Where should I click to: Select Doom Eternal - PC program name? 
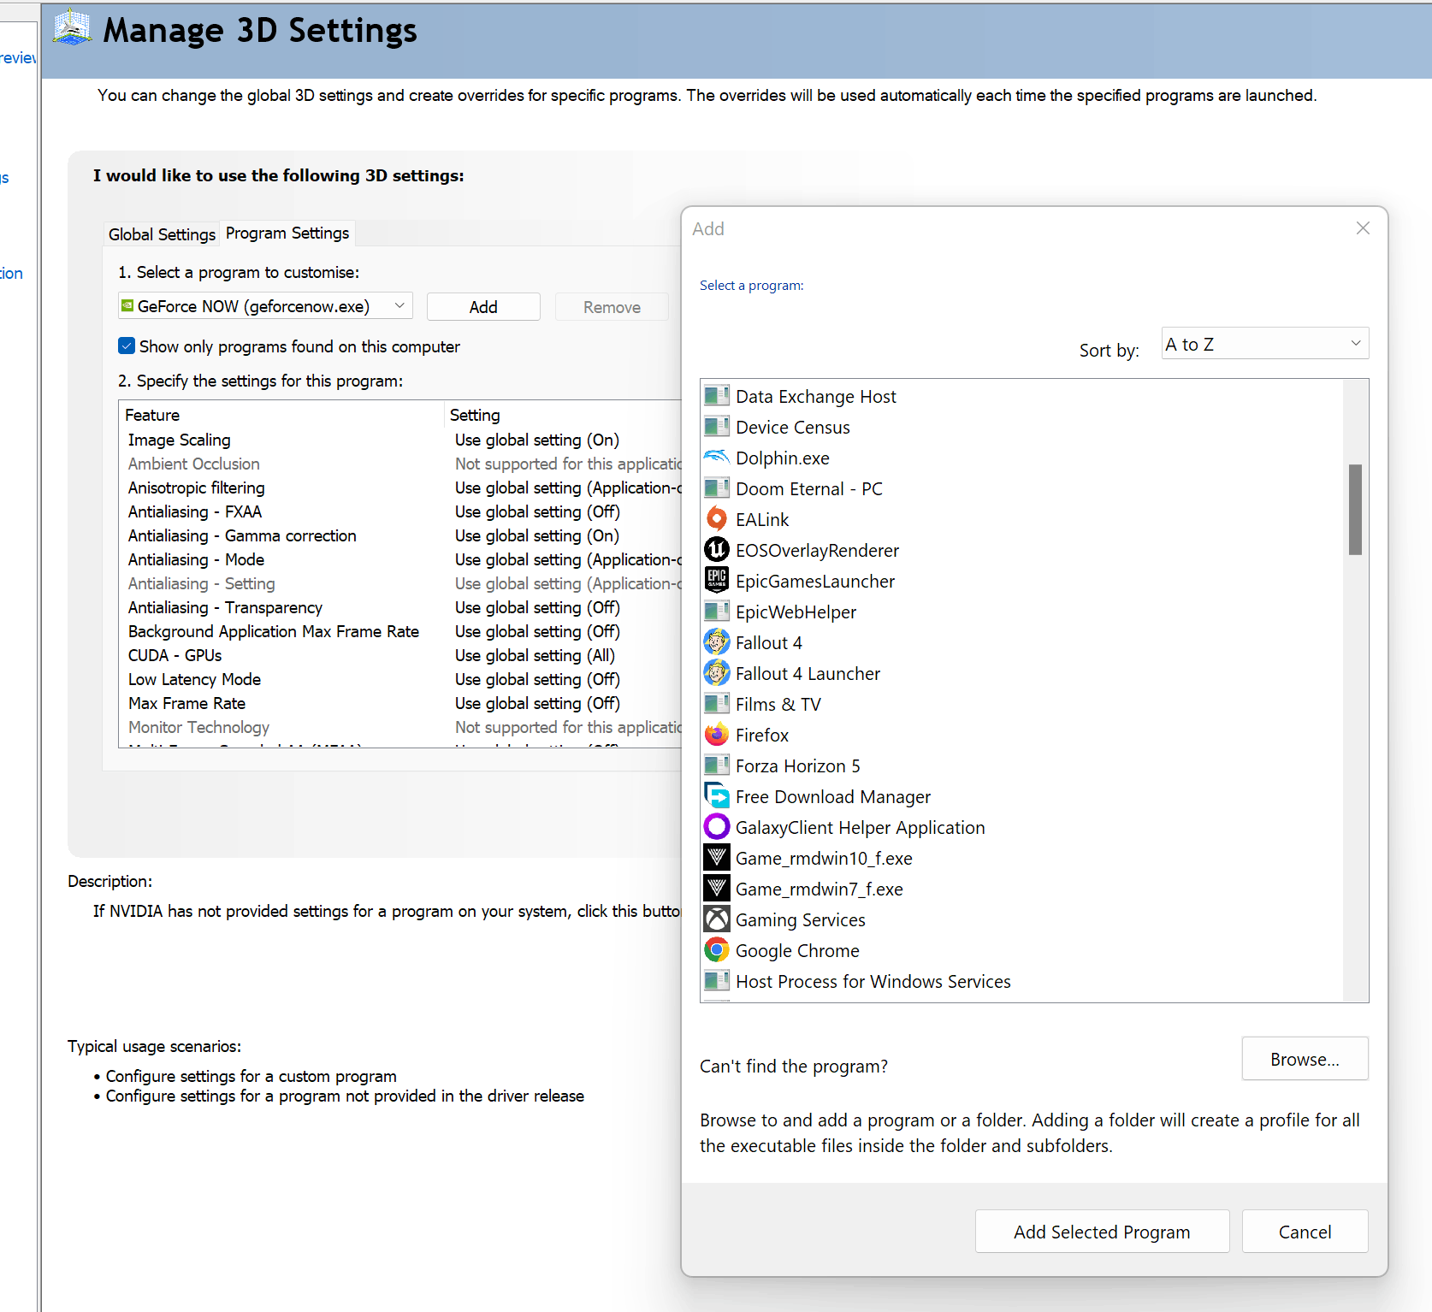pos(809,488)
